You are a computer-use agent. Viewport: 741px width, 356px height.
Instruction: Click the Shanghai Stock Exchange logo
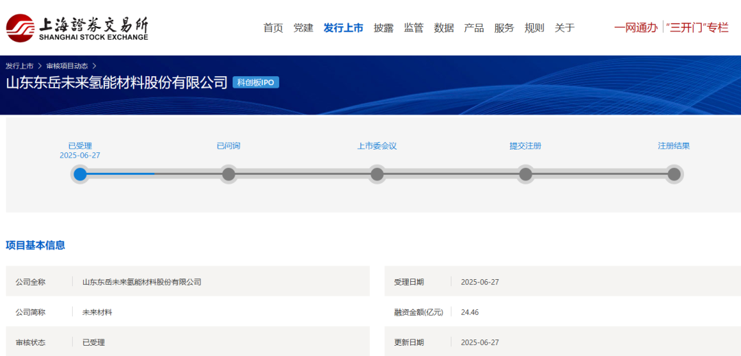pyautogui.click(x=77, y=28)
